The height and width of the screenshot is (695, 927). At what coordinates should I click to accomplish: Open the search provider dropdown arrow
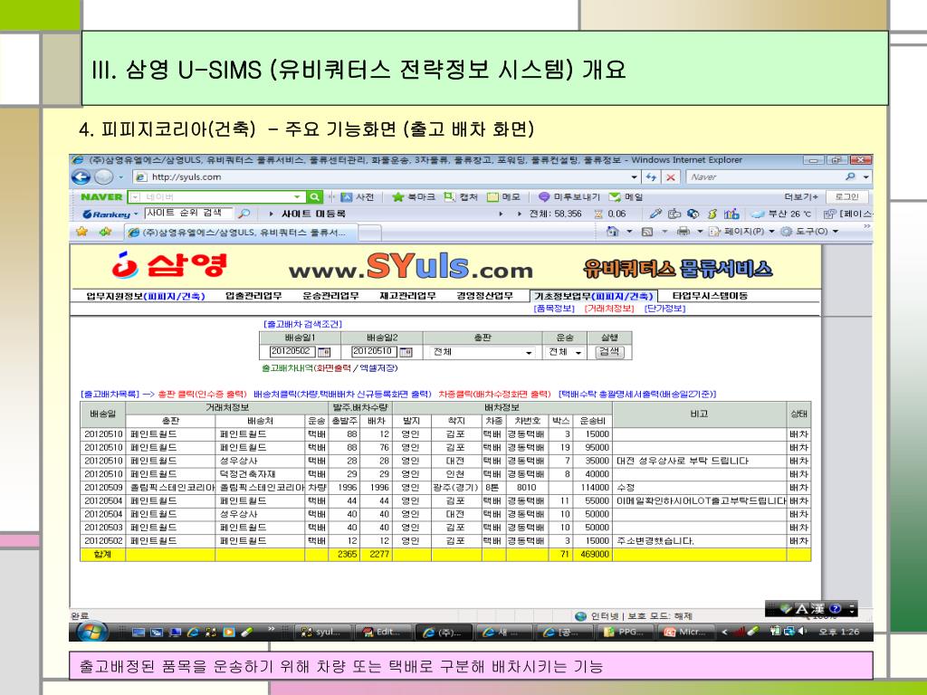pos(866,176)
